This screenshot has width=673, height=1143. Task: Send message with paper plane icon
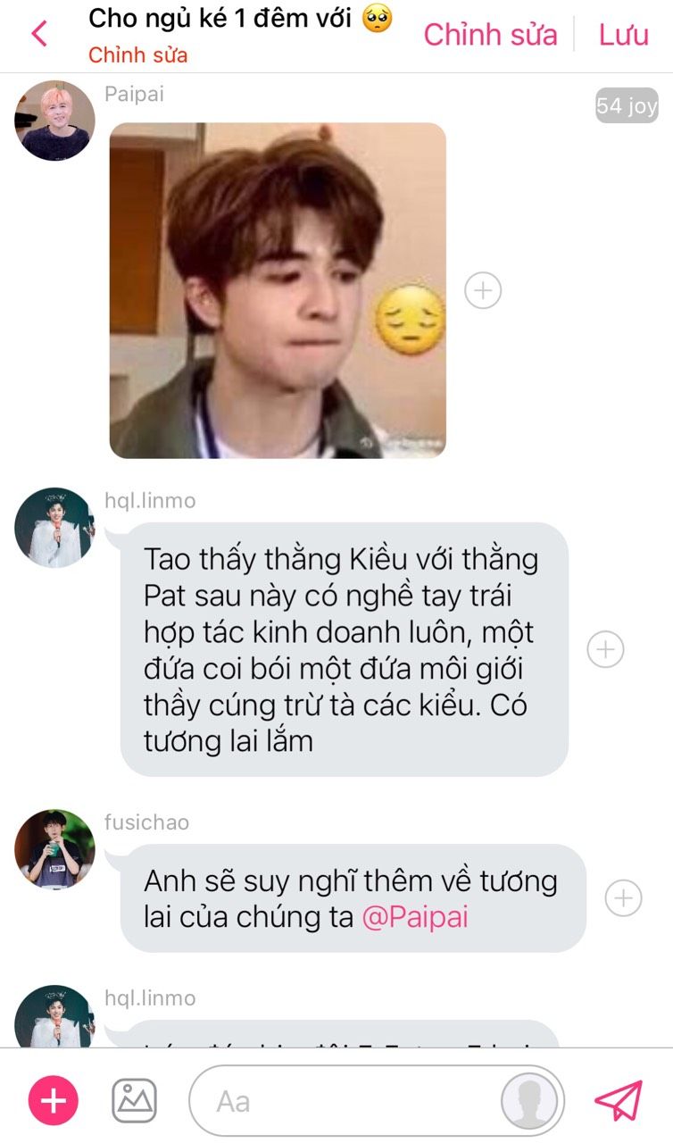[619, 1100]
